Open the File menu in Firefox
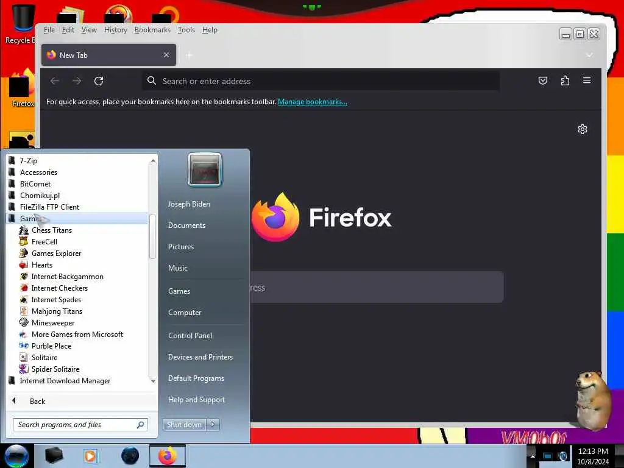Viewport: 624px width, 468px height. tap(49, 30)
